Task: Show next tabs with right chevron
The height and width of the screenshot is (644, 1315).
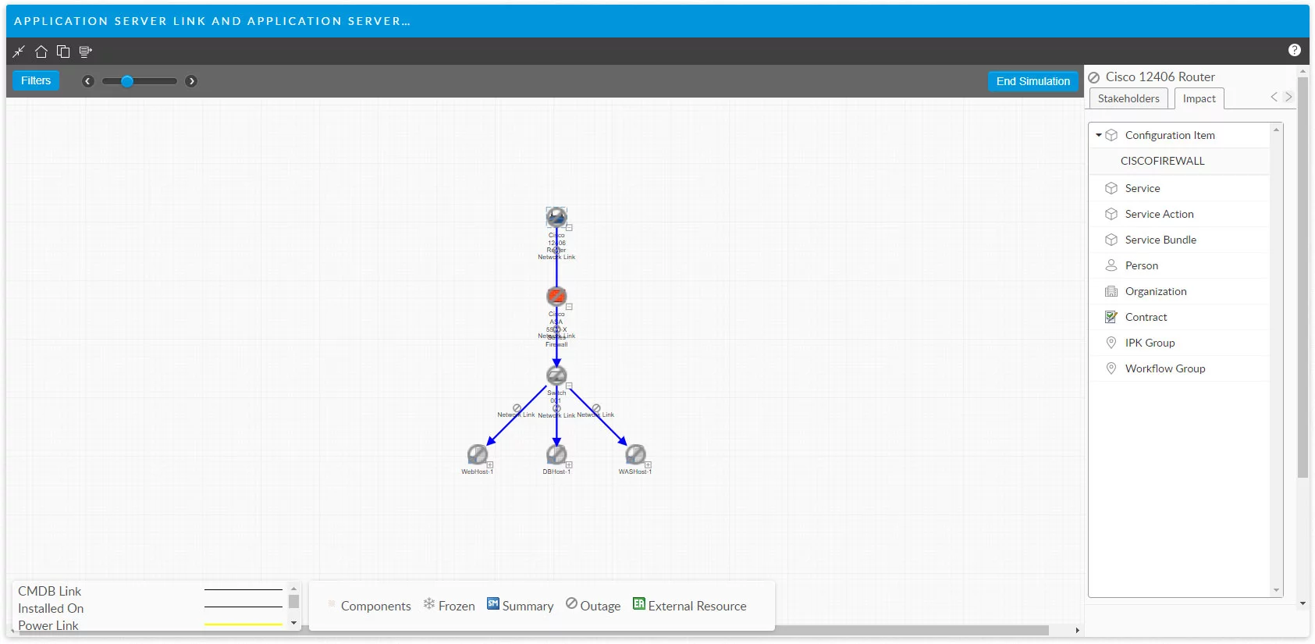Action: click(1288, 97)
